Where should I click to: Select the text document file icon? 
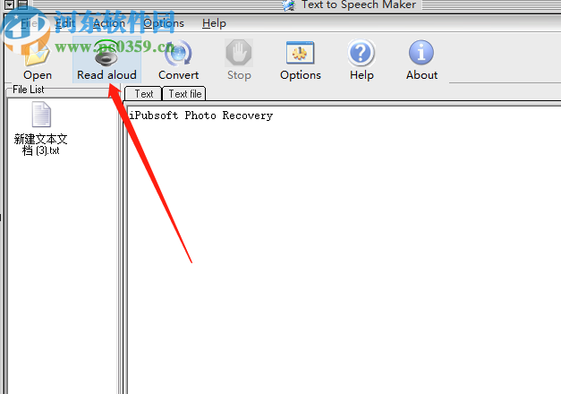point(41,115)
